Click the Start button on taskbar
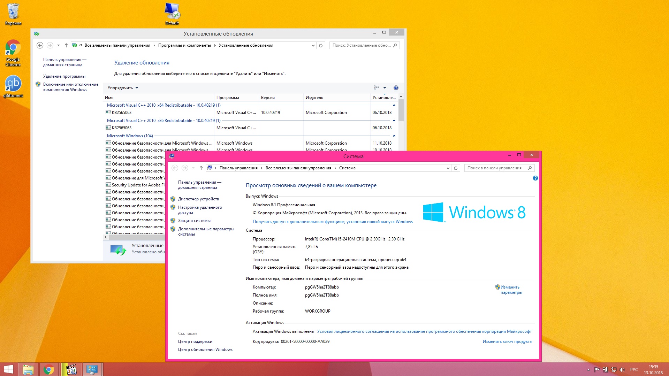The image size is (669, 376). 8,369
